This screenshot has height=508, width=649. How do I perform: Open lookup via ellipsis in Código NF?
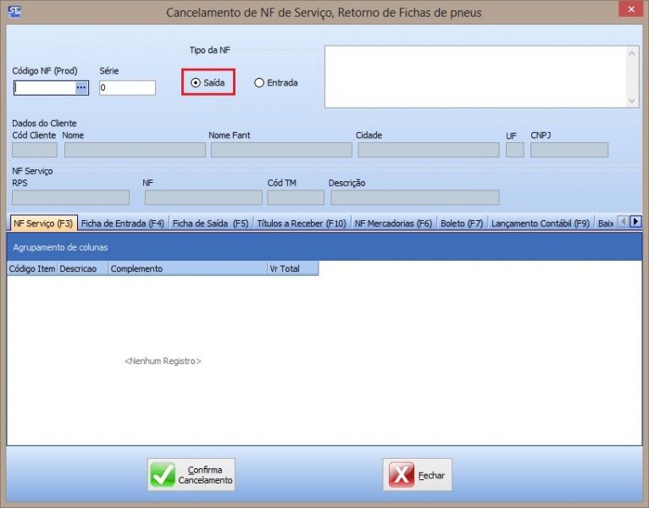pyautogui.click(x=81, y=87)
